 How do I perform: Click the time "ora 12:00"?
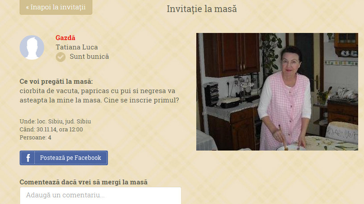71,129
